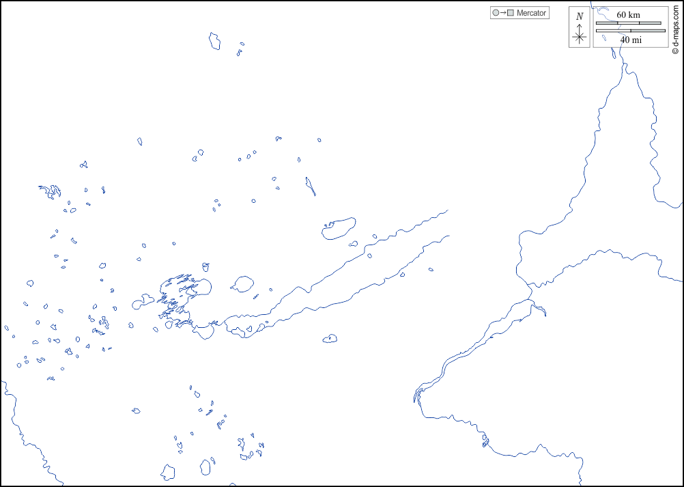Click the long narrow slanted lake

click(311, 186)
